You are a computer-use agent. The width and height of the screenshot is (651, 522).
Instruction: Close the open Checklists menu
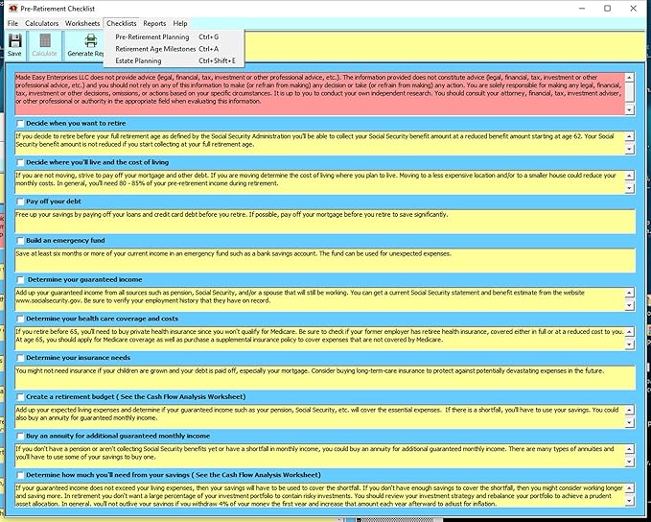[x=121, y=23]
